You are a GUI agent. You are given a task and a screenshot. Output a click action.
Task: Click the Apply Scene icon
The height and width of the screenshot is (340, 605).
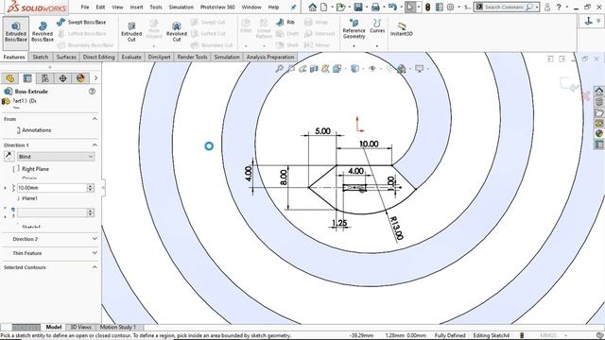click(401, 69)
